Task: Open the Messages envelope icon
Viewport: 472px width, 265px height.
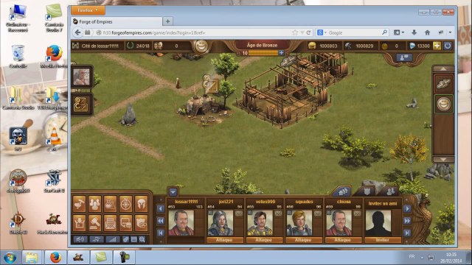Action: coord(110,222)
